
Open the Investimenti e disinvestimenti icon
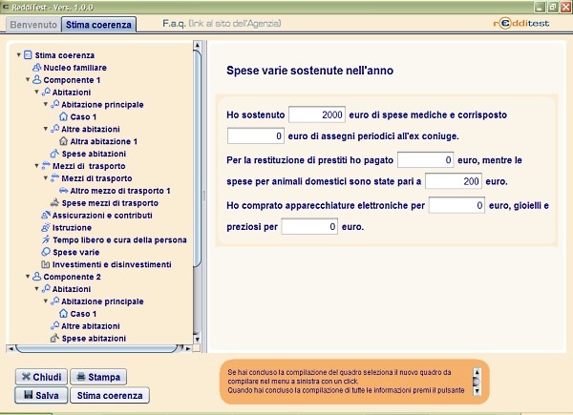point(46,264)
